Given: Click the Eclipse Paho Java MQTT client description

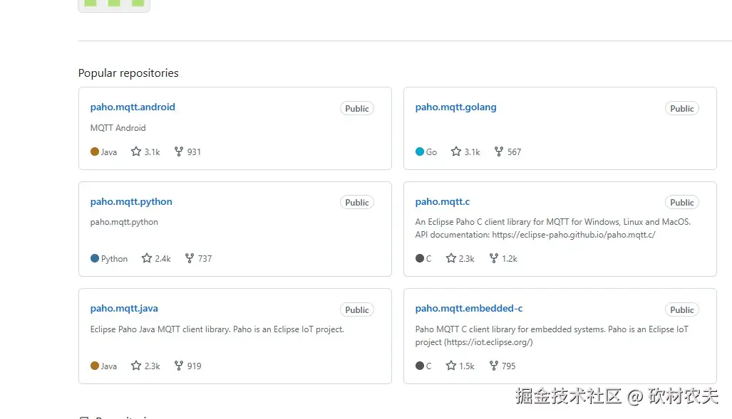Looking at the screenshot, I should tap(217, 329).
